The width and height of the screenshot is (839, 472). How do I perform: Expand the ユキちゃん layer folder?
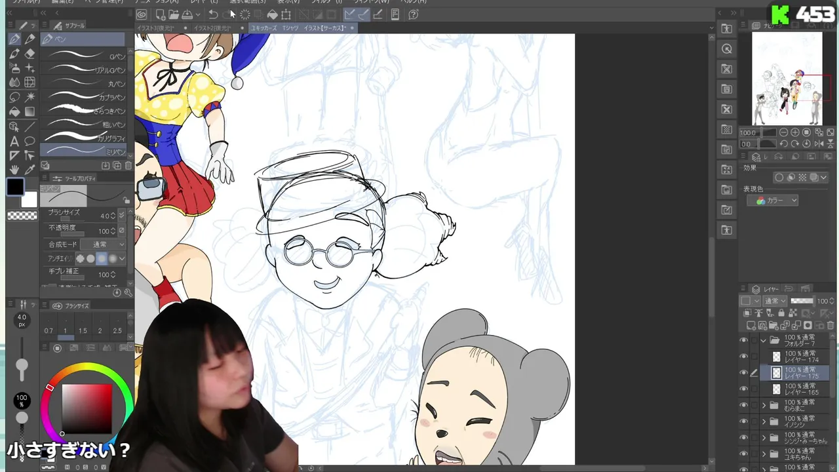coord(764,454)
